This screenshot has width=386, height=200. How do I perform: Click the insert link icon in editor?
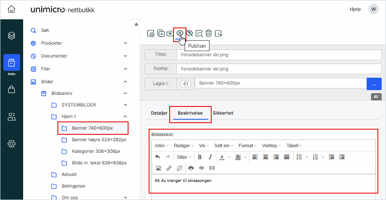click(169, 168)
